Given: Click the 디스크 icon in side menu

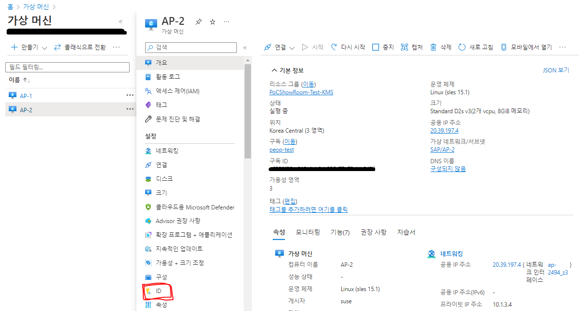Looking at the screenshot, I should coord(148,179).
